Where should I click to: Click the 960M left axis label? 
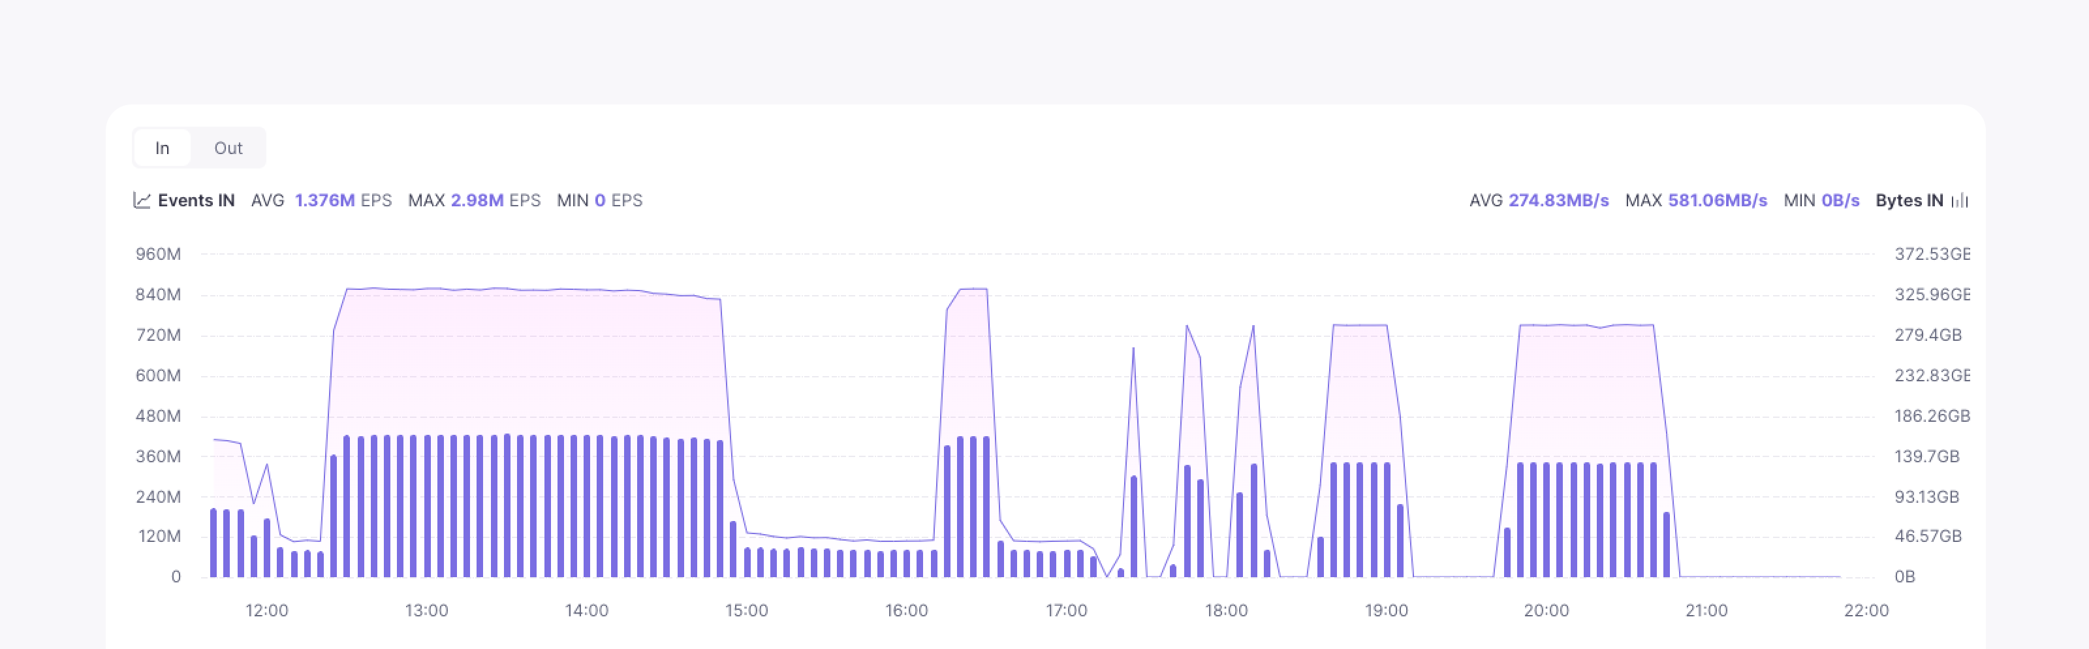point(158,254)
